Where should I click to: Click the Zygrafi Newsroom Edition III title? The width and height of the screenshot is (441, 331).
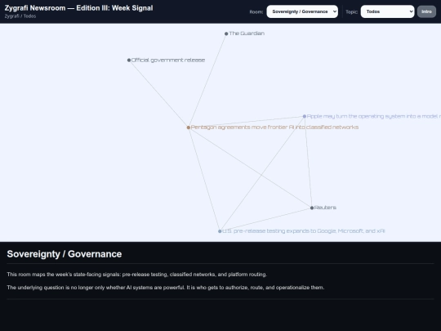click(x=78, y=8)
